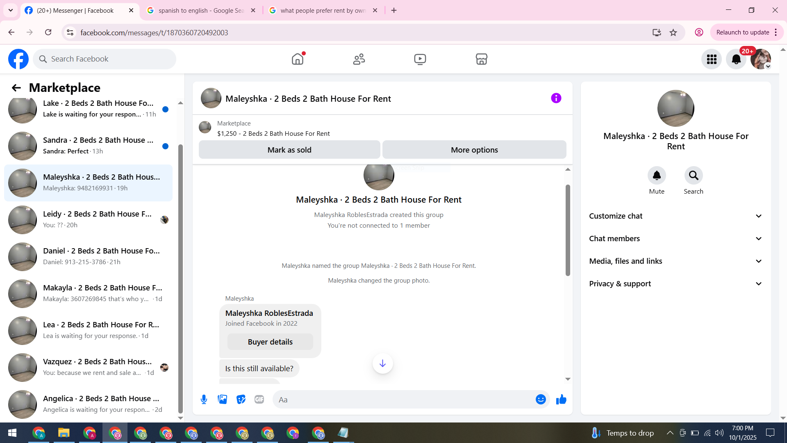Open the Facebook home feed icon

point(298,59)
